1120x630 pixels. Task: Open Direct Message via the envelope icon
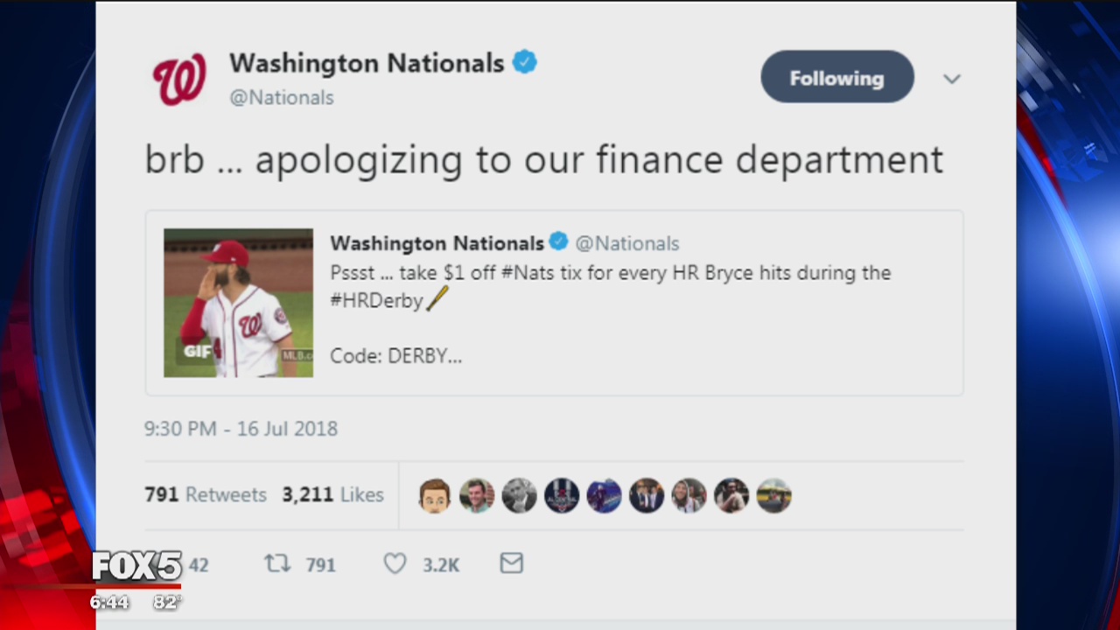tap(512, 564)
